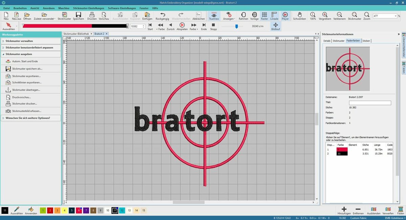Zoom out with Verkleinern
The width and height of the screenshot is (406, 220).
point(339,16)
